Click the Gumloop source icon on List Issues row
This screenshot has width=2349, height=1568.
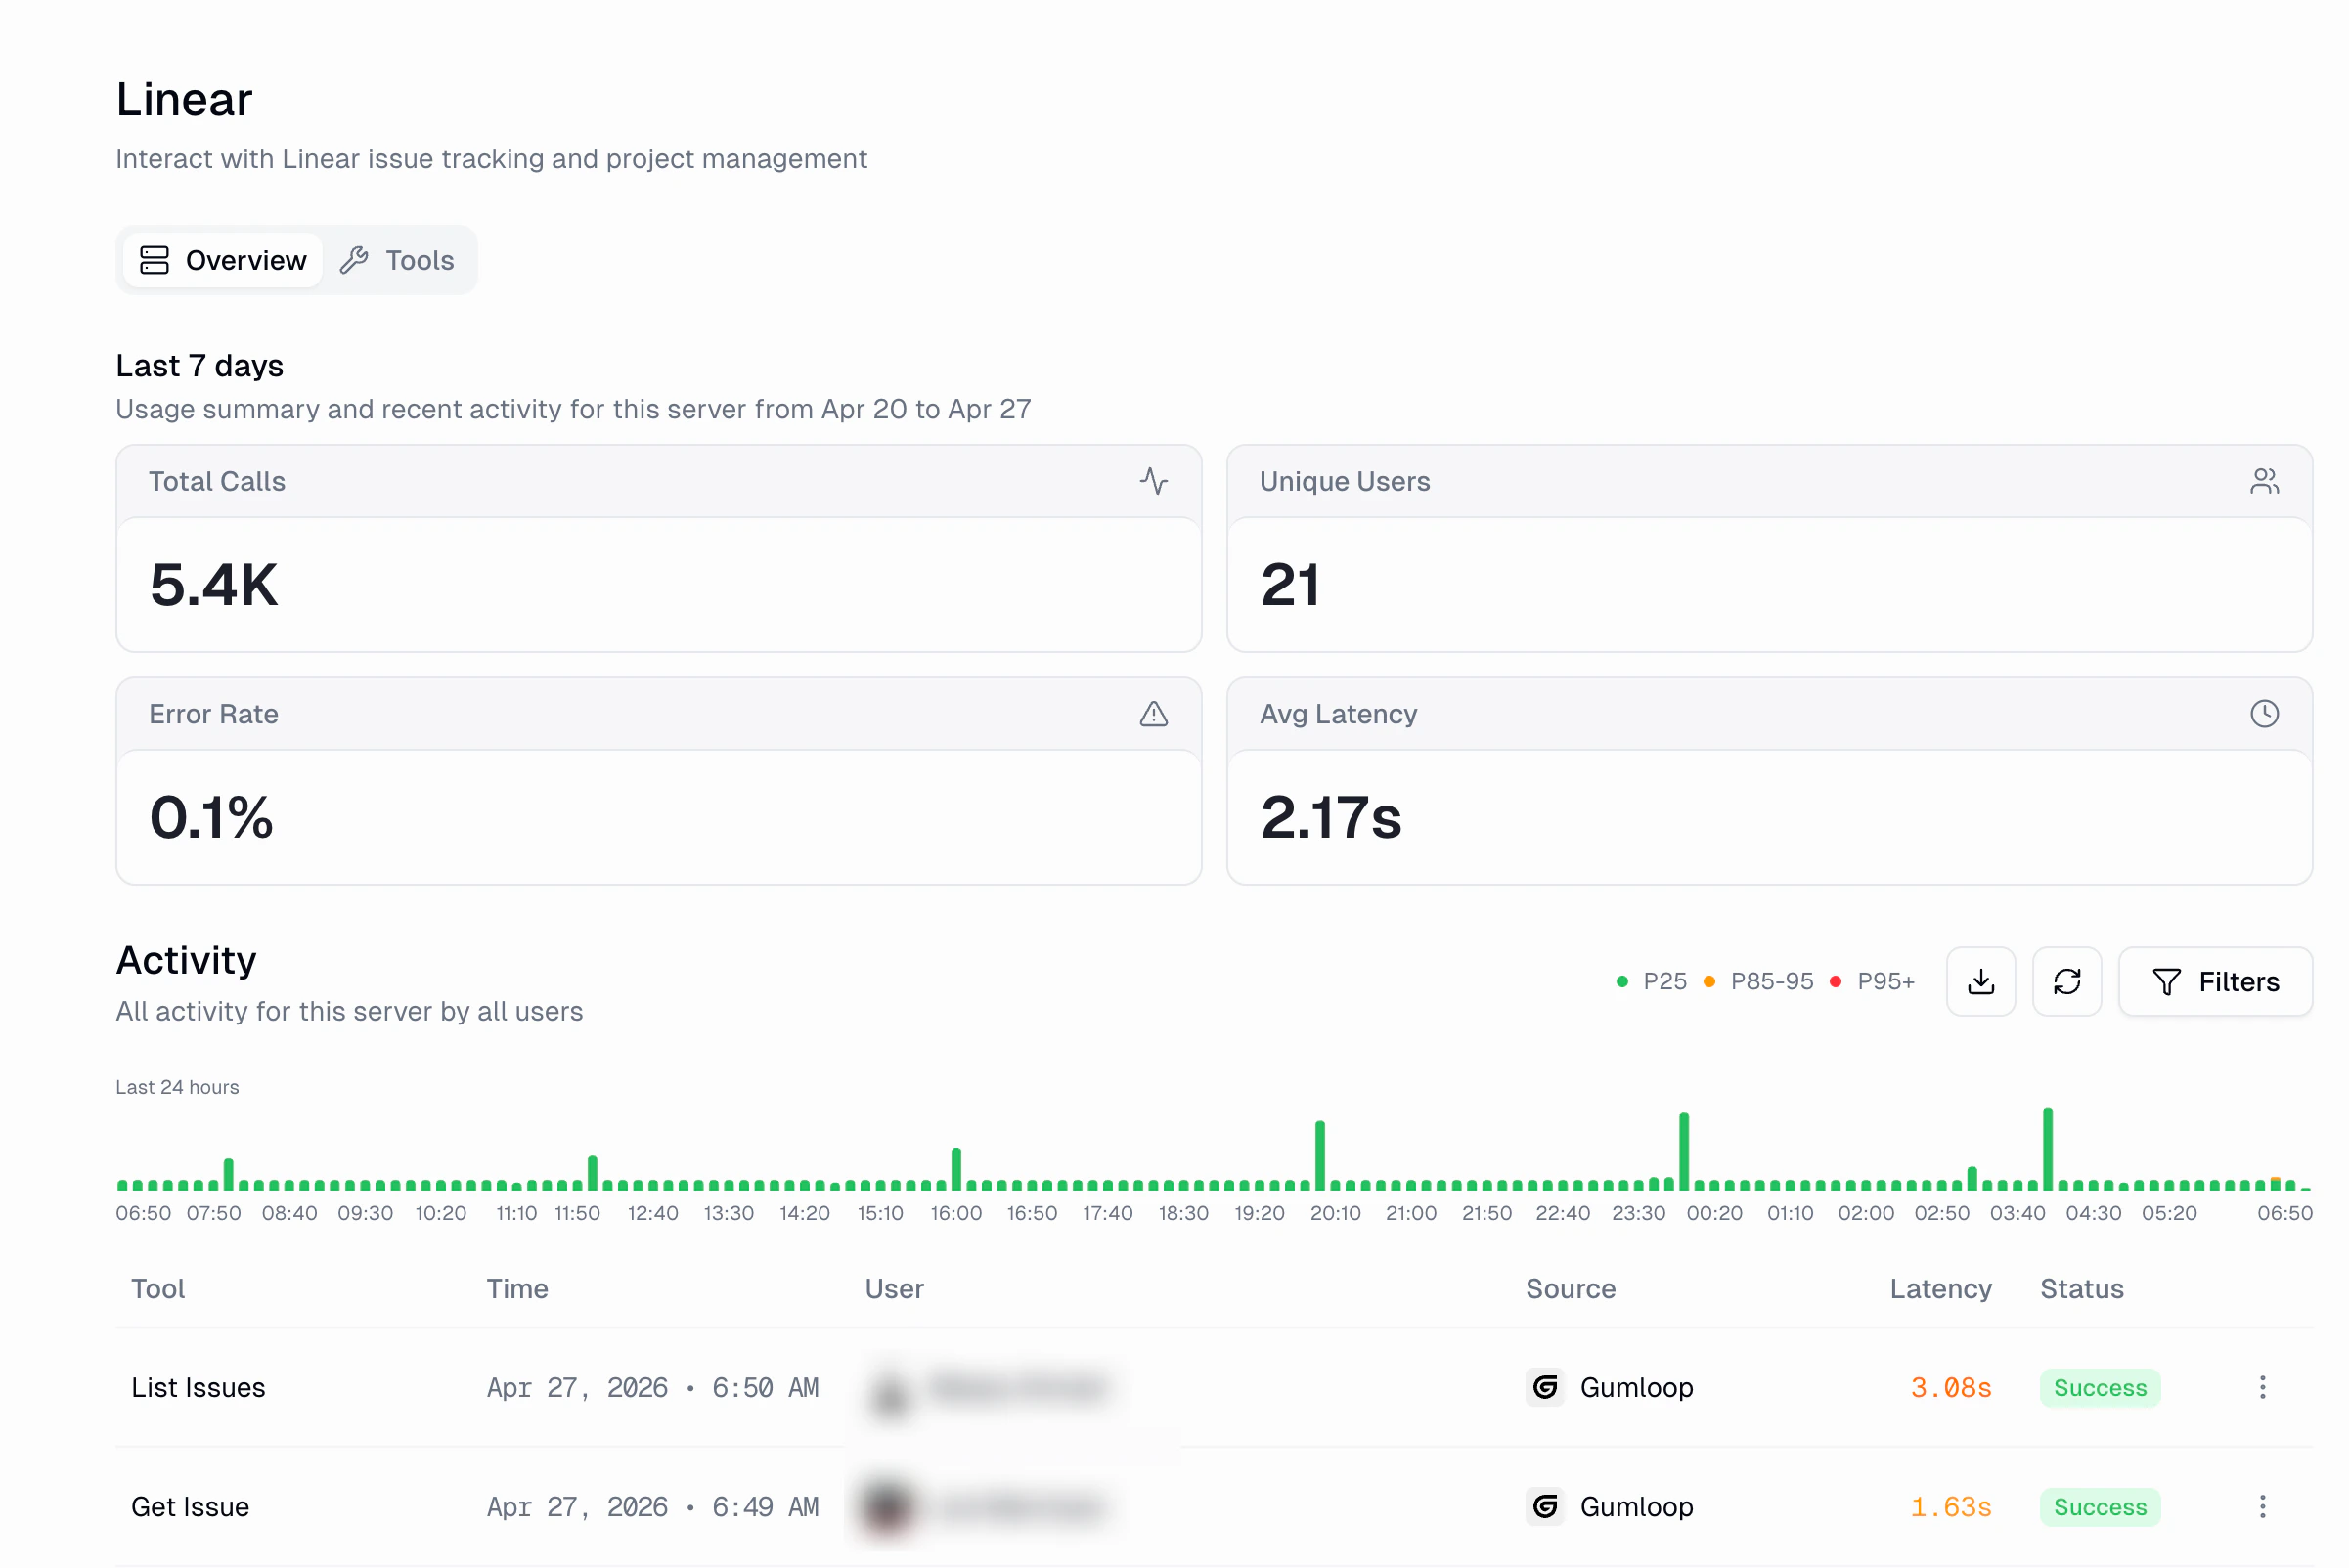click(1545, 1387)
